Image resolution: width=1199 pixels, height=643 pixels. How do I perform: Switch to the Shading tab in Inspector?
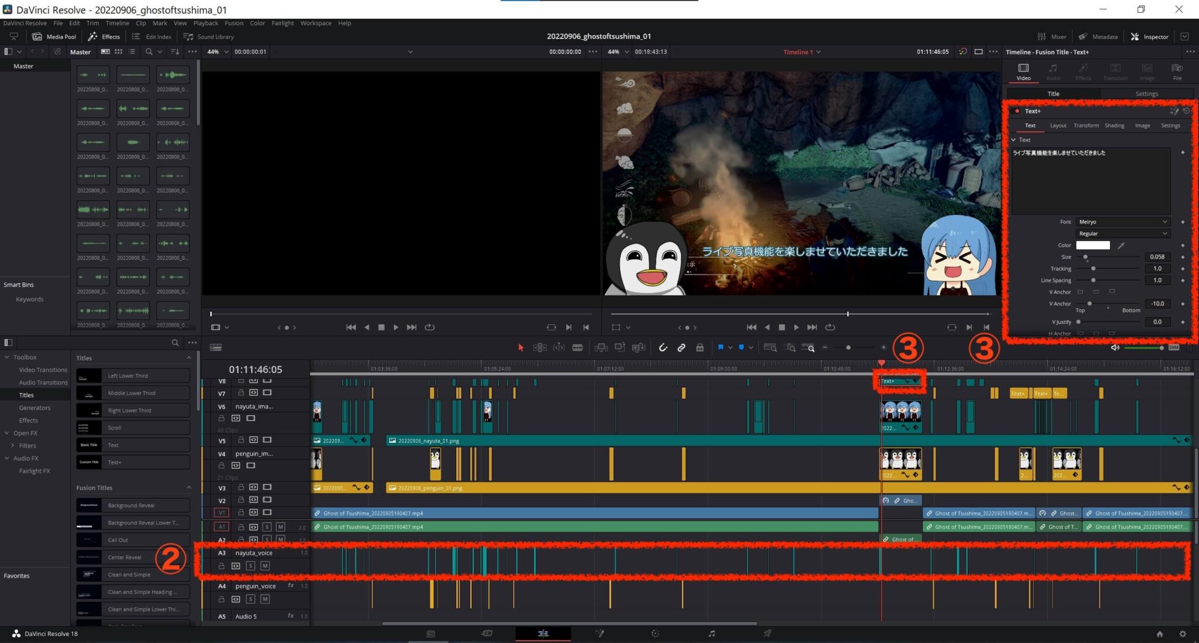(1114, 125)
